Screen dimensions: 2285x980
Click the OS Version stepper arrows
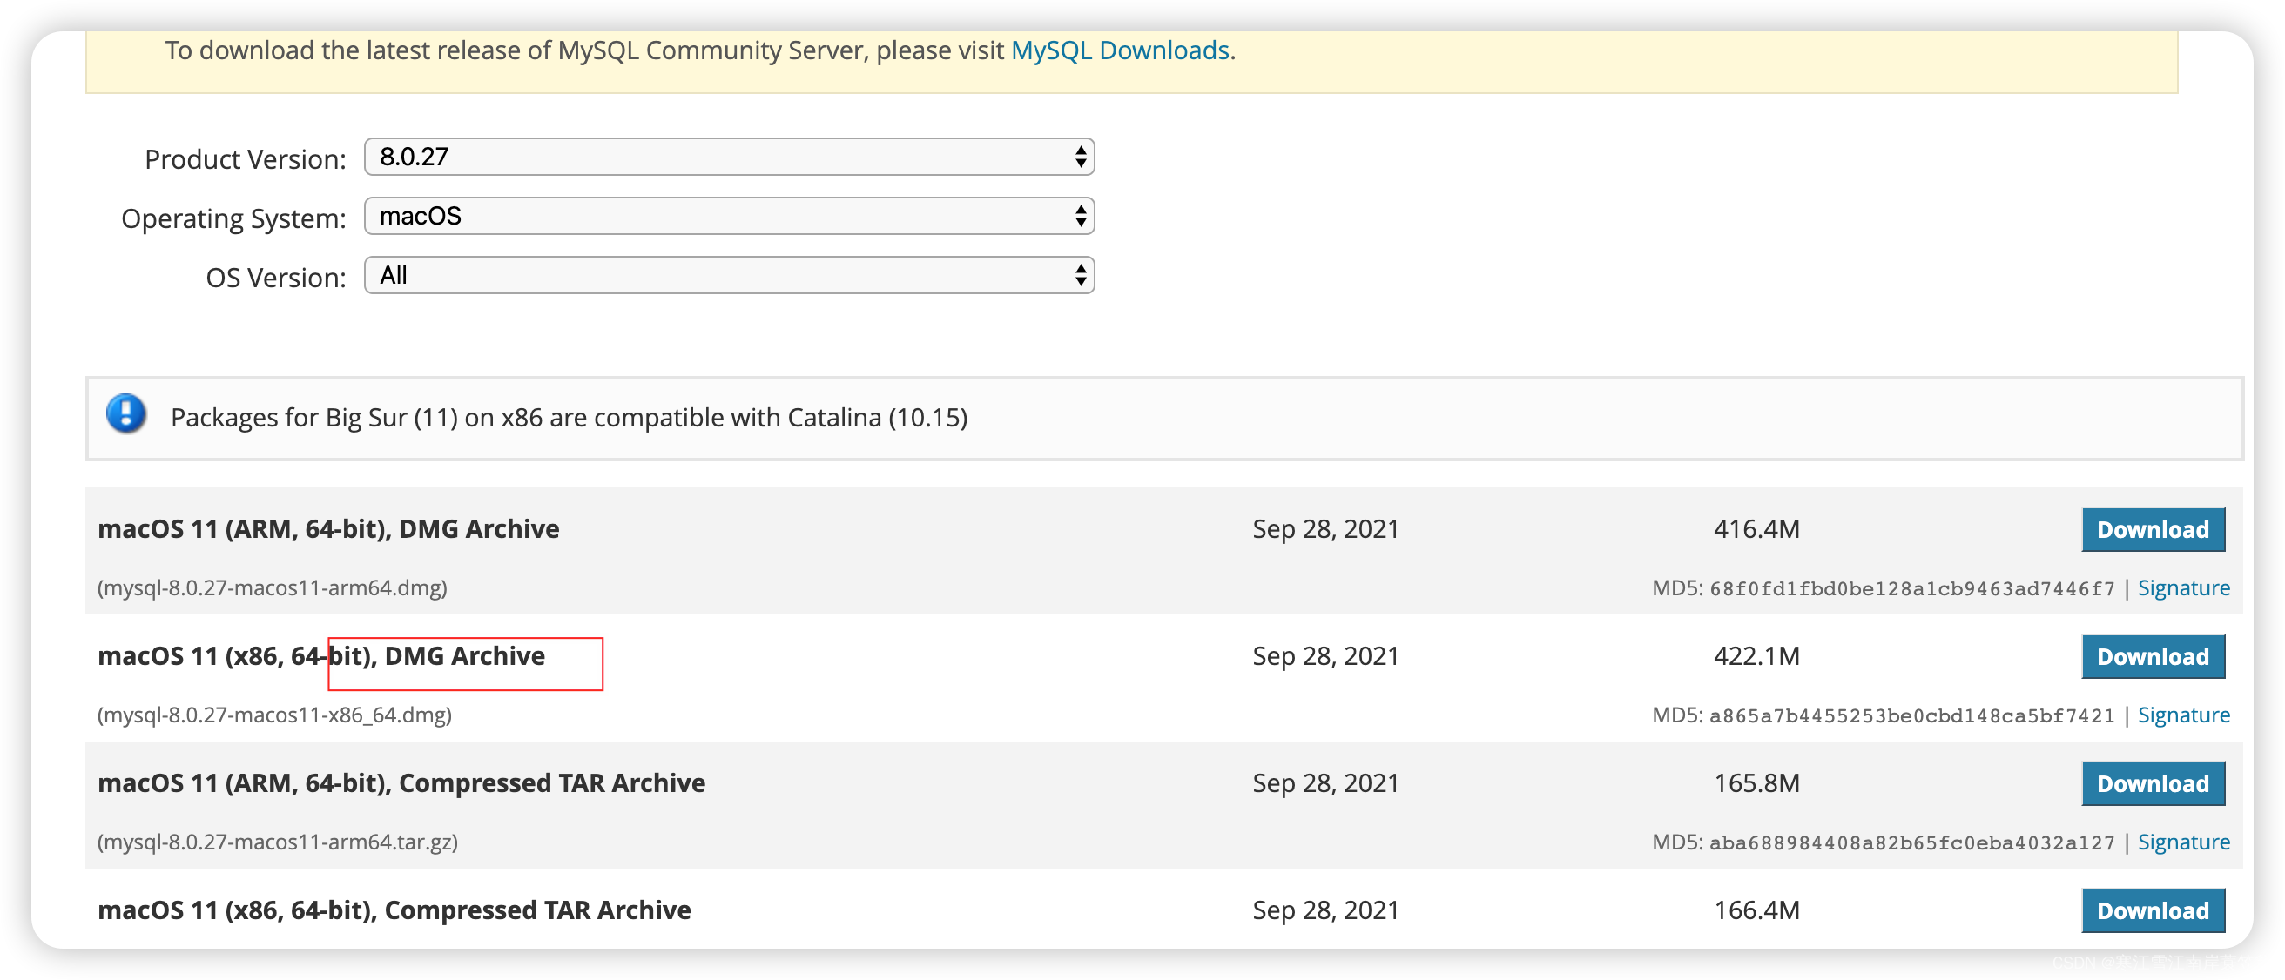pyautogui.click(x=1080, y=276)
